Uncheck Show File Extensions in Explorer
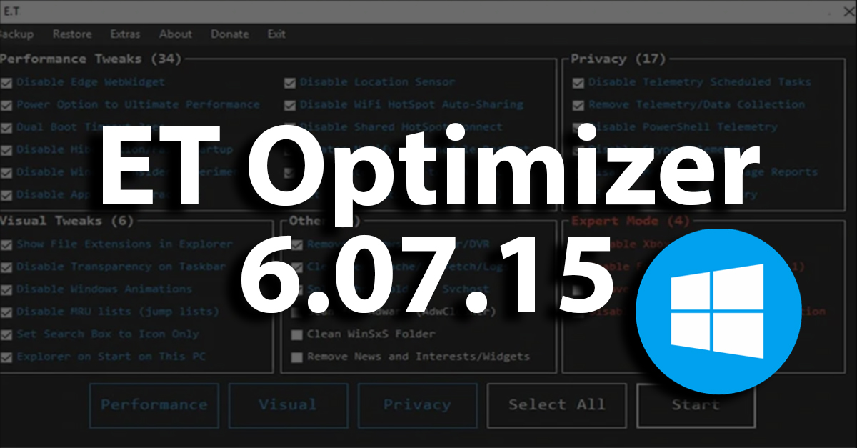857x448 pixels. click(6, 244)
